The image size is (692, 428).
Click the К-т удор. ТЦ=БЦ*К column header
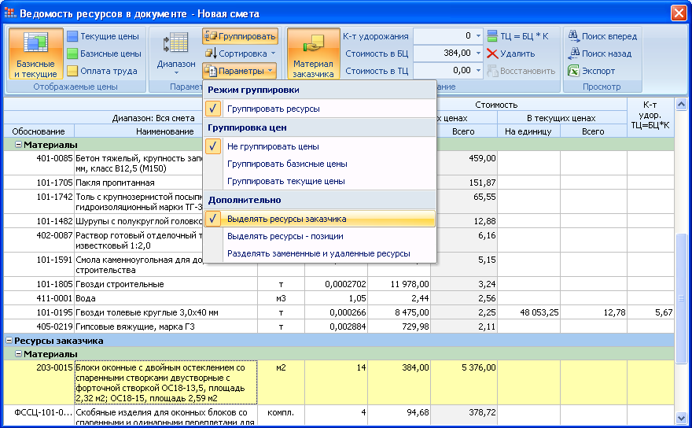650,116
